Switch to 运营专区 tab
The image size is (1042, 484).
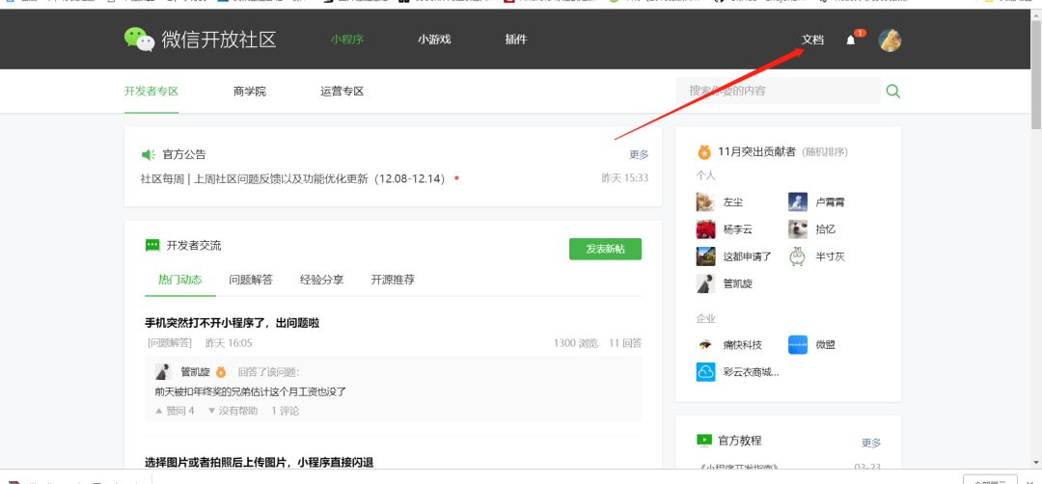click(x=343, y=92)
